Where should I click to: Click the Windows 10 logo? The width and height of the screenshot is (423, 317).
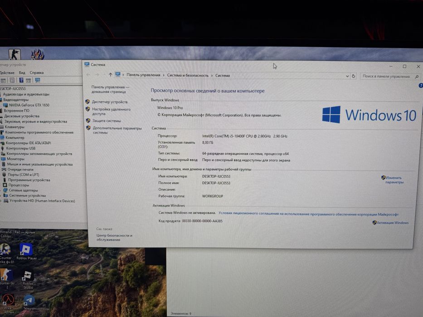pos(370,115)
